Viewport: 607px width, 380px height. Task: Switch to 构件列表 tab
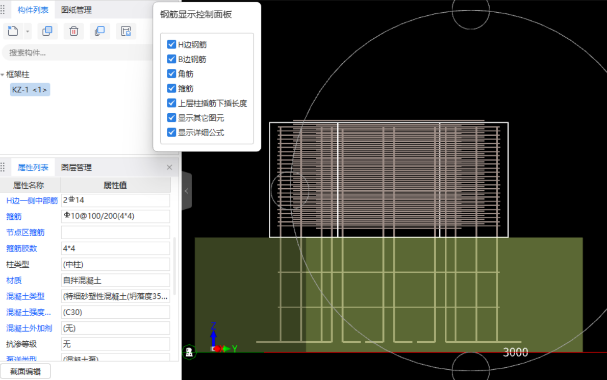point(33,10)
